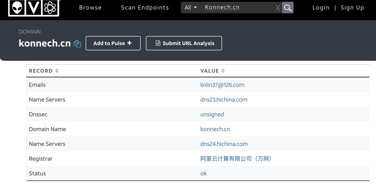
Task: Clear search with the X icon
Action: [x=278, y=8]
